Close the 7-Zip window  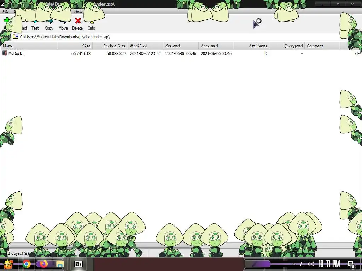click(352, 4)
